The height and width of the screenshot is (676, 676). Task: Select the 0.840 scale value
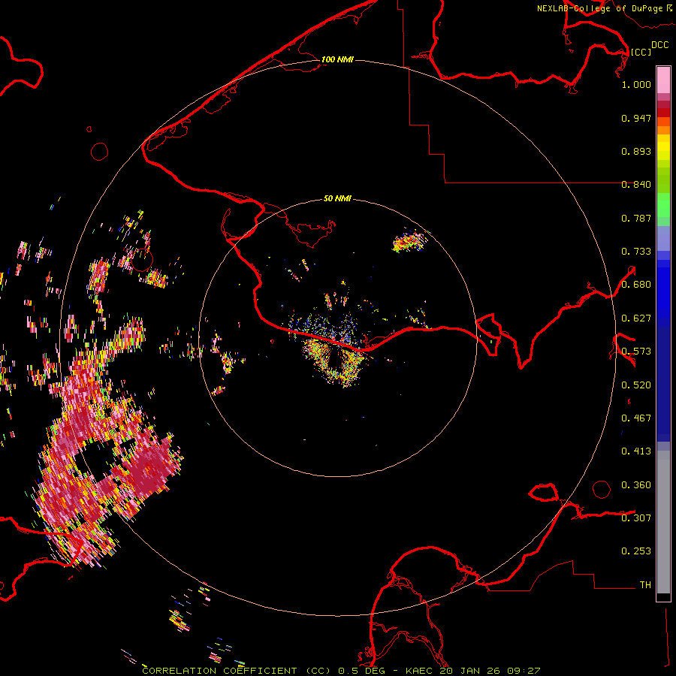pos(636,185)
